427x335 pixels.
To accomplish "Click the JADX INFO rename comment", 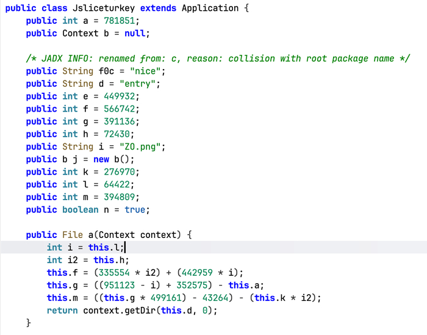I will 218,59.
